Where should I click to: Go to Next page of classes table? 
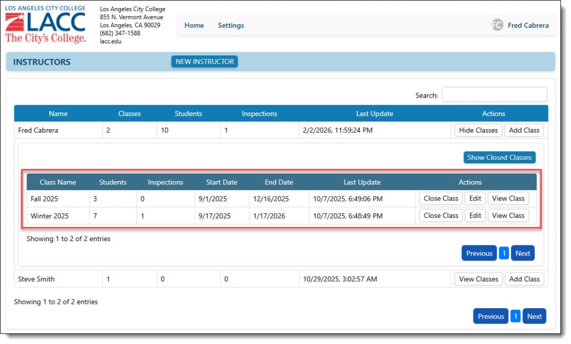(522, 253)
